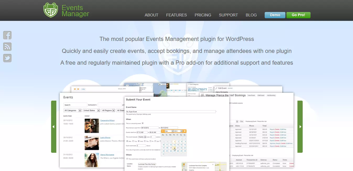This screenshot has width=353, height=171.
Task: Check the Mon weekday checkbox
Action: point(127,141)
